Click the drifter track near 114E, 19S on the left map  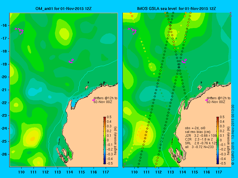point(71,61)
